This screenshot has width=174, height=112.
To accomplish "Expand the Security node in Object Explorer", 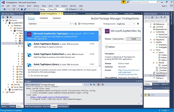I will click(x=8, y=84).
